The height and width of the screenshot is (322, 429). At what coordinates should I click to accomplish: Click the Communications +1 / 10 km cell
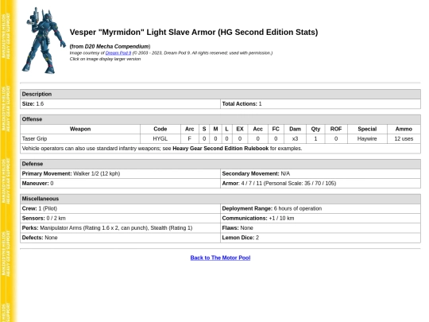320,218
